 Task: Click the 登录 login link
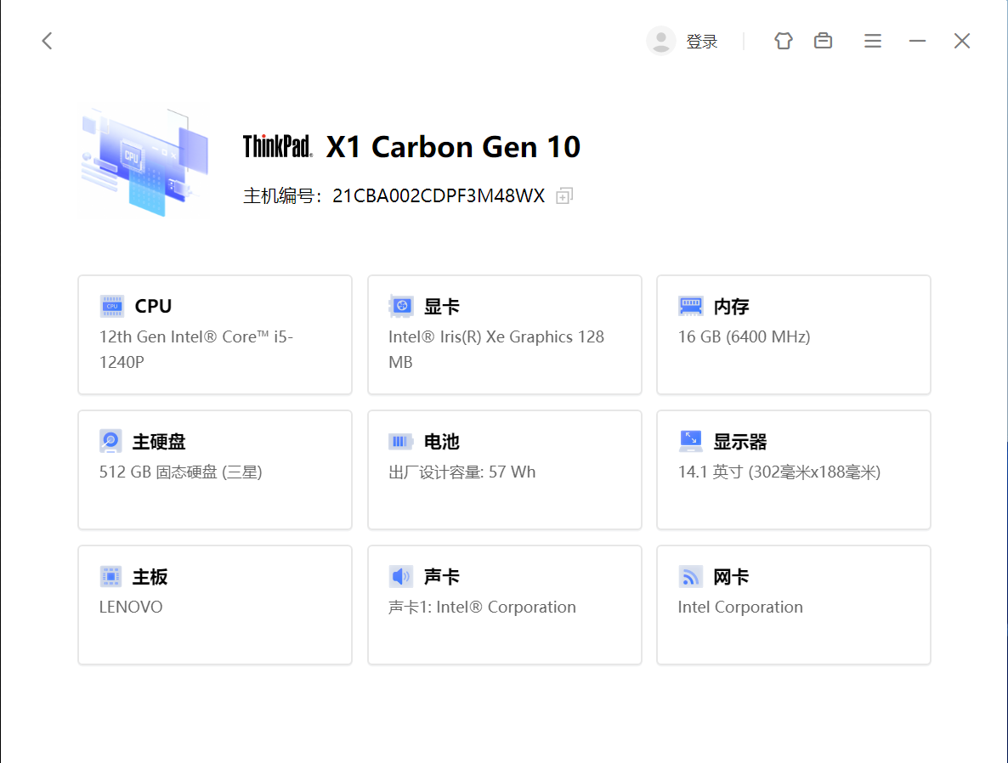702,42
